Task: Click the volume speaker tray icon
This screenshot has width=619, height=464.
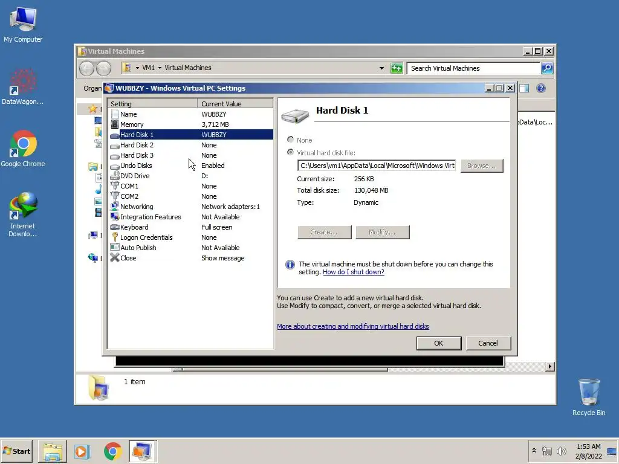Action: tap(561, 451)
